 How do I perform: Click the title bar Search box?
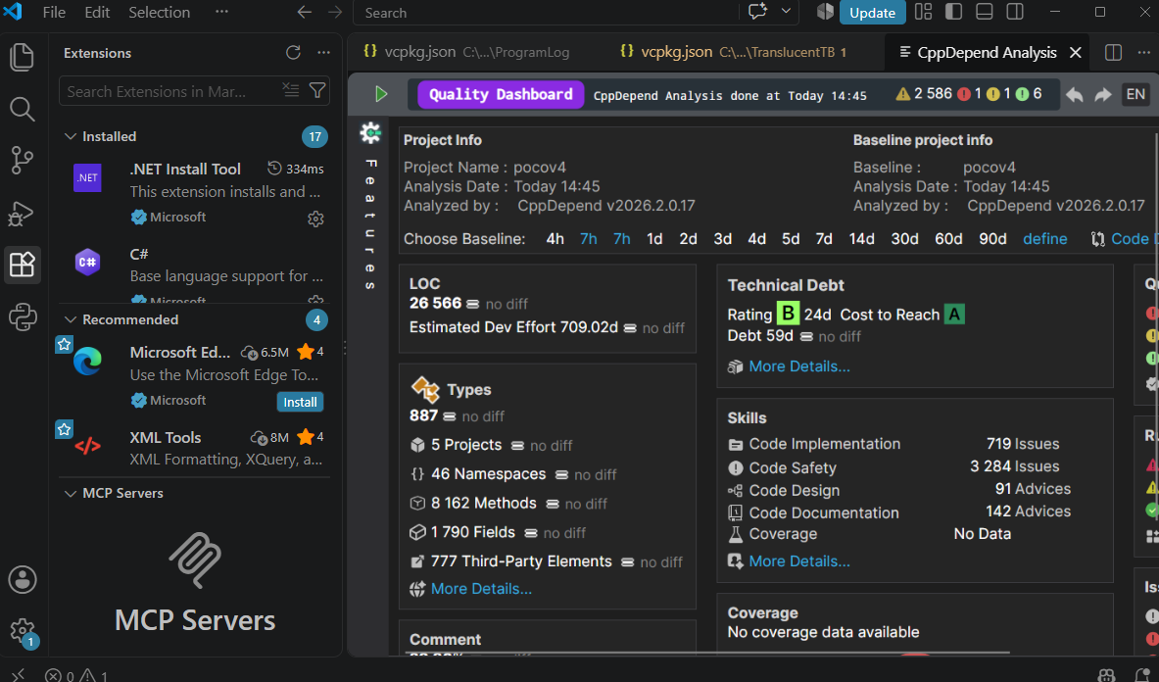(546, 13)
